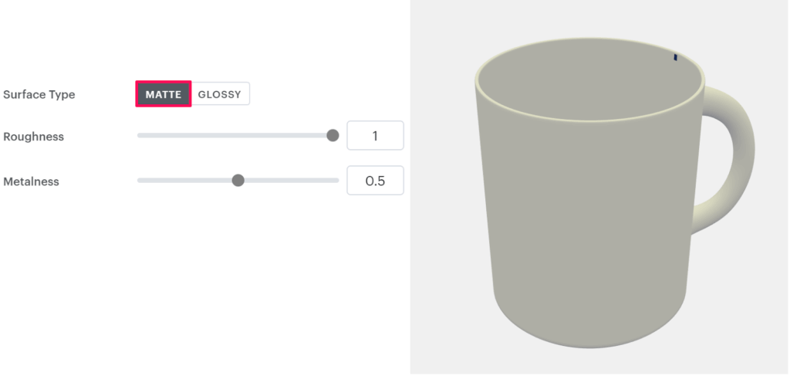Screen dimensions: 790x376
Task: Click the left end of the Roughness track
Action: [140, 136]
